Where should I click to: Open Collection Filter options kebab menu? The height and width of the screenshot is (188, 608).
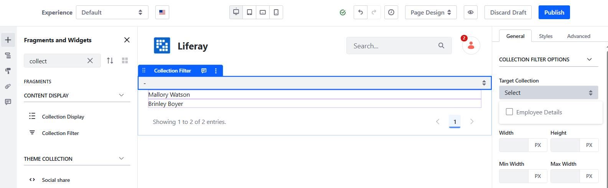point(216,71)
